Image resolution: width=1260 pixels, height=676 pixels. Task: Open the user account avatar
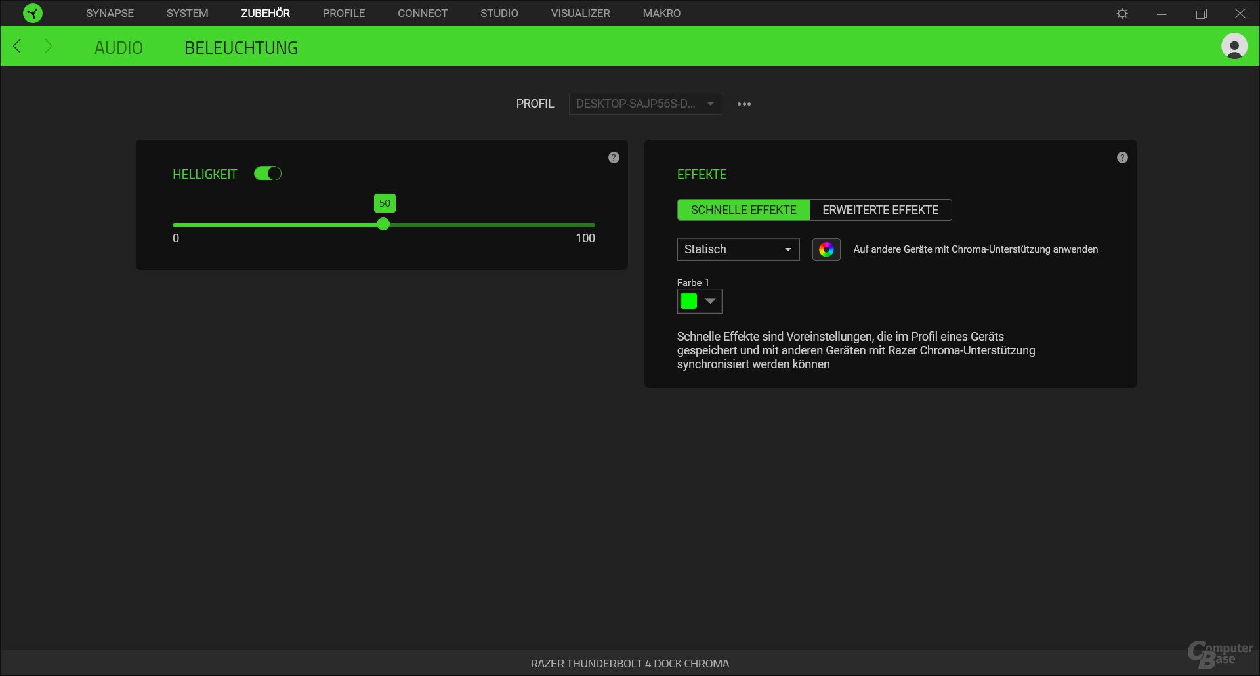pyautogui.click(x=1234, y=46)
